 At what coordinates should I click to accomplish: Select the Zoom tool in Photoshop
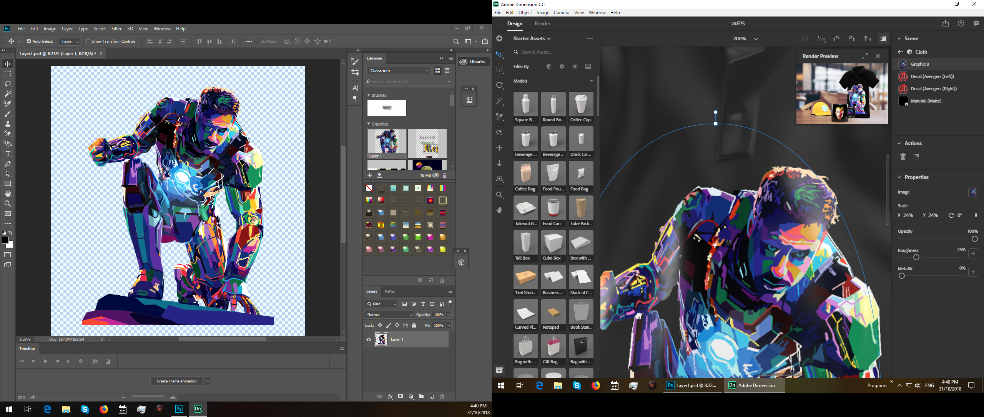click(x=8, y=204)
